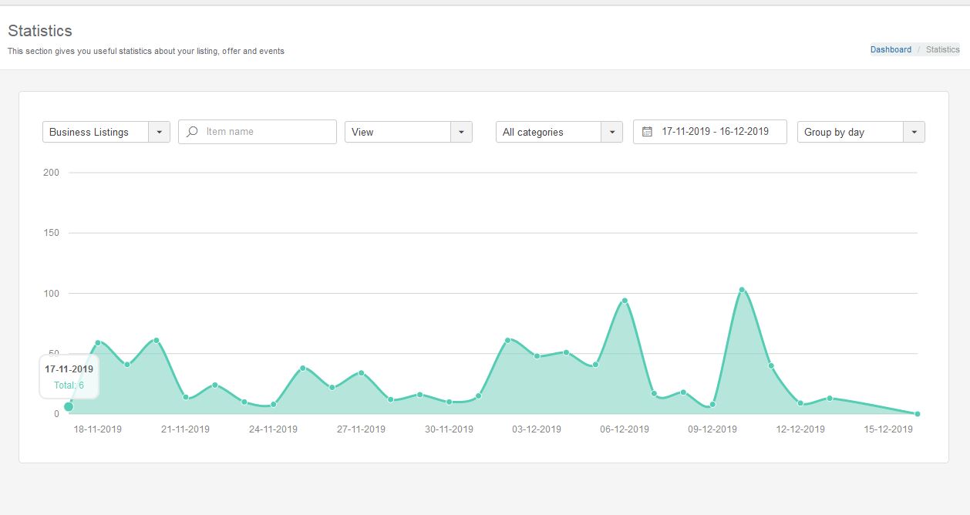
Task: Click the data point above 27-11-2019 label
Action: point(361,373)
